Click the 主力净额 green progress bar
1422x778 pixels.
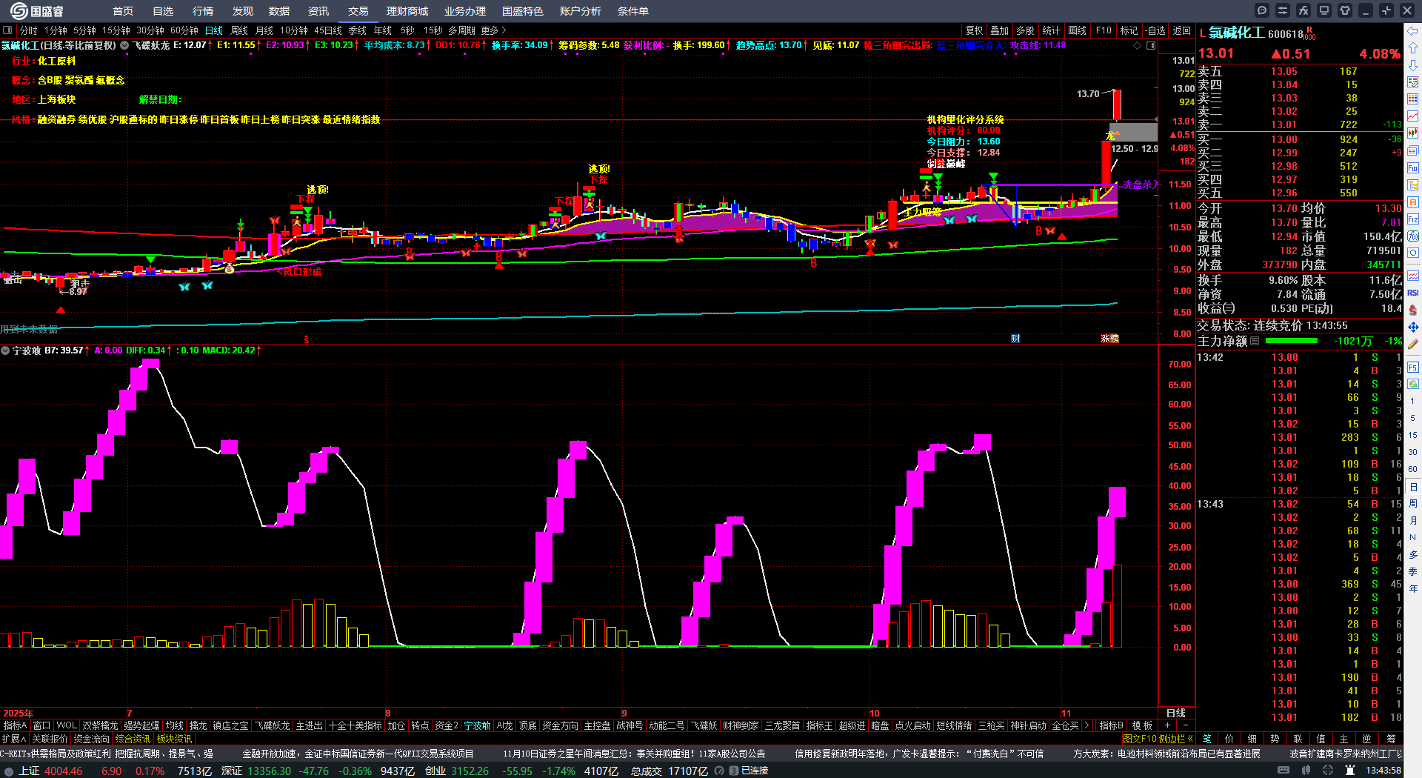click(1292, 341)
